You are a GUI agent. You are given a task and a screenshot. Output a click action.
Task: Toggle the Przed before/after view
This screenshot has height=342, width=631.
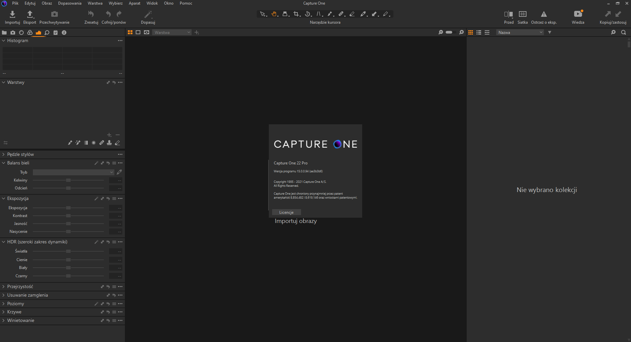pos(509,14)
